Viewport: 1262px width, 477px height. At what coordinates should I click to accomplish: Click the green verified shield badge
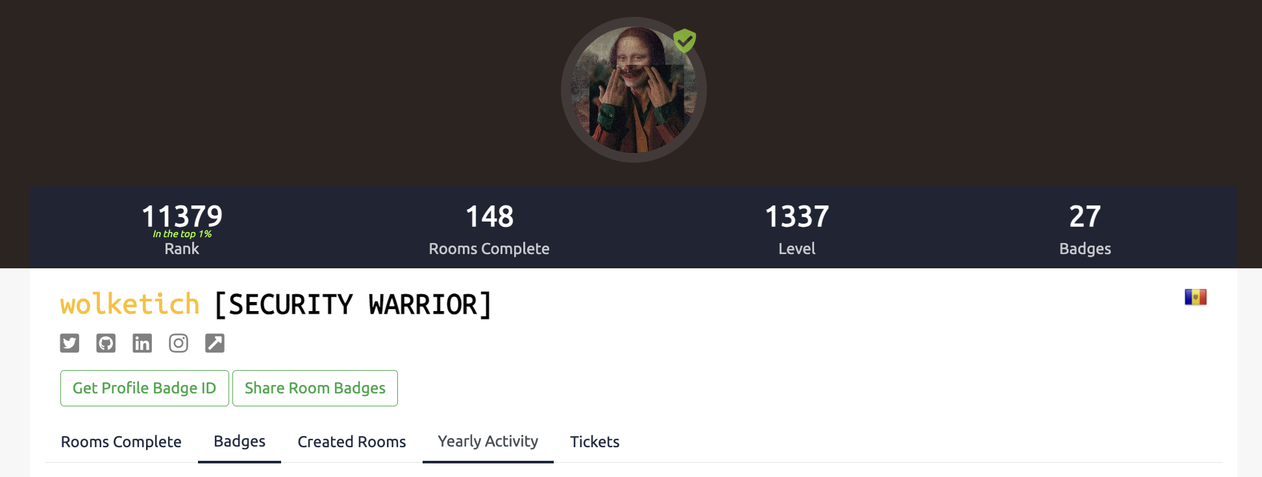point(684,41)
